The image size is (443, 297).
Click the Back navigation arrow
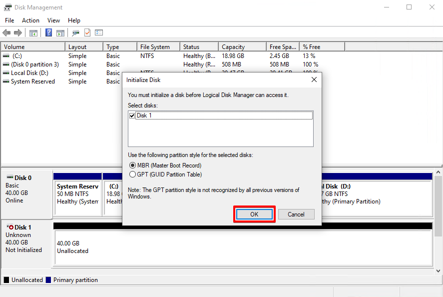click(6, 32)
